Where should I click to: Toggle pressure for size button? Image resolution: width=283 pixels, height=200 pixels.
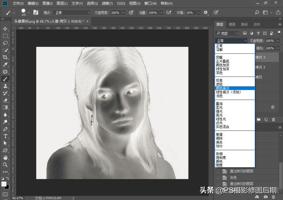pos(216,12)
